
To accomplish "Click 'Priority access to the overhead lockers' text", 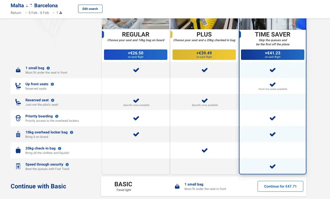I will tap(52, 121).
